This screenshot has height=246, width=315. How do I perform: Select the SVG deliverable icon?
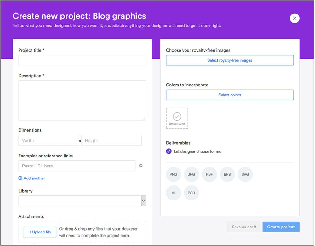pyautogui.click(x=245, y=174)
